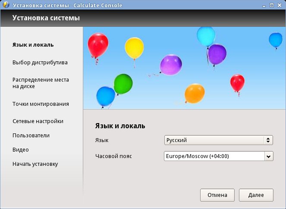286x209 pixels.
Task: Select the Точки монтирования step
Action: tap(41, 104)
